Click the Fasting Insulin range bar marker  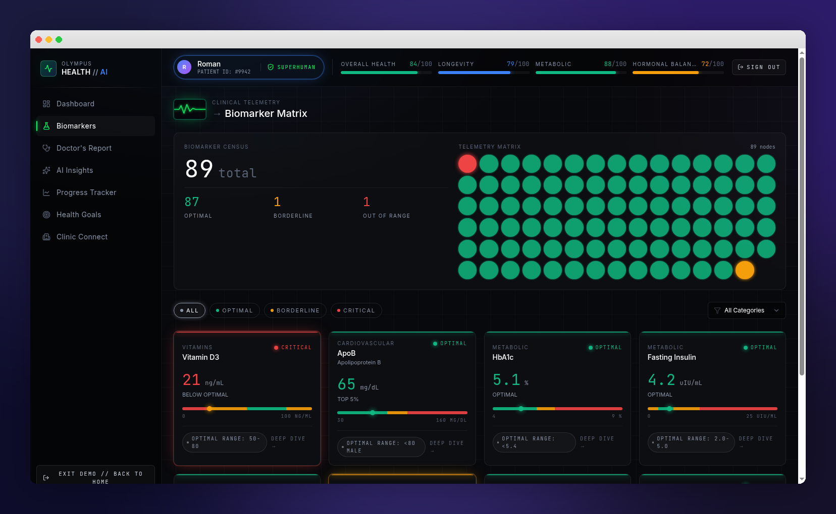coord(669,409)
